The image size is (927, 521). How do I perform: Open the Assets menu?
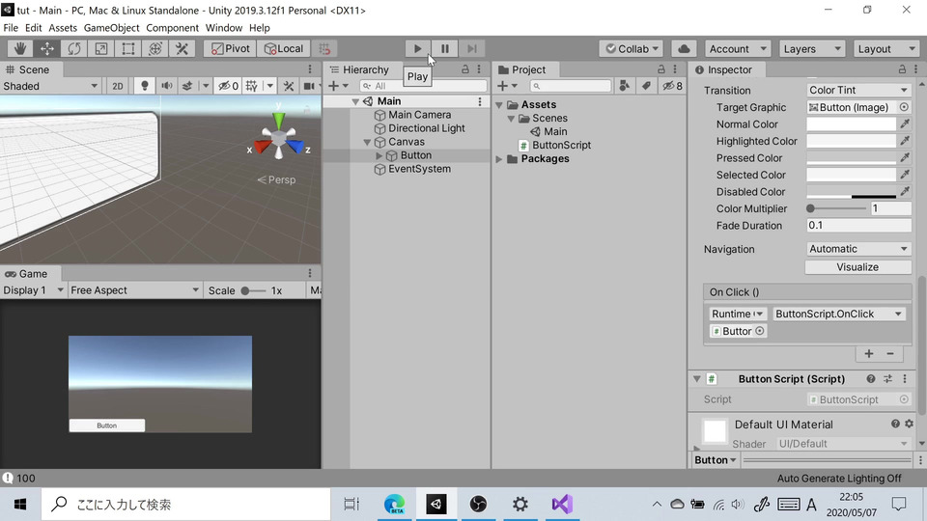[x=63, y=28]
